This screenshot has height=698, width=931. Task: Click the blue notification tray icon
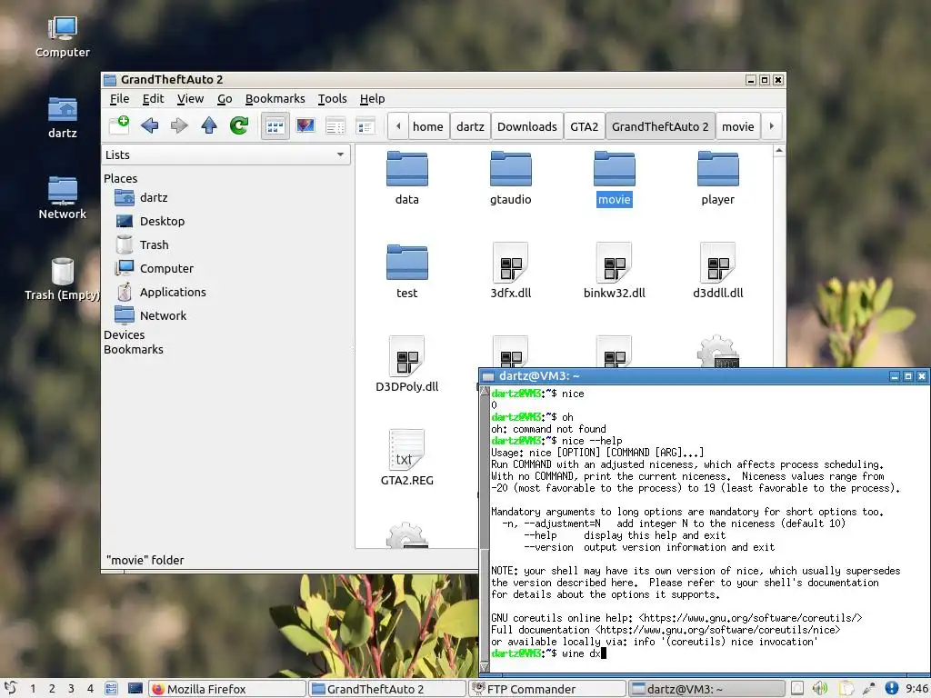(x=891, y=689)
